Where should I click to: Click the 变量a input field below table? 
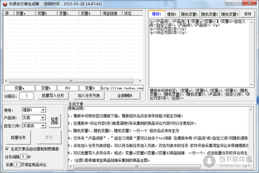tap(19, 88)
